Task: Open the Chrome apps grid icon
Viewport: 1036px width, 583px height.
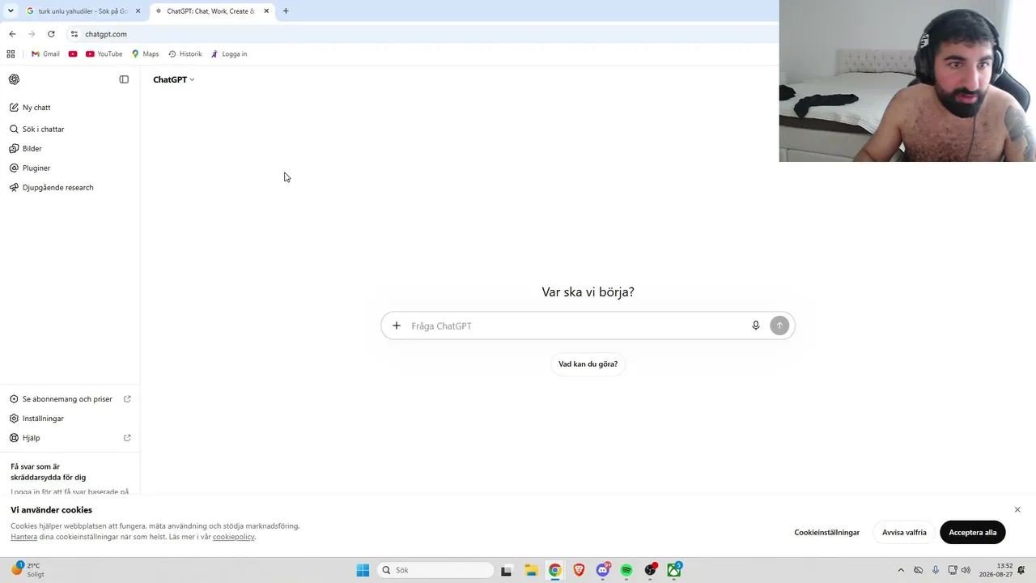Action: 11,54
